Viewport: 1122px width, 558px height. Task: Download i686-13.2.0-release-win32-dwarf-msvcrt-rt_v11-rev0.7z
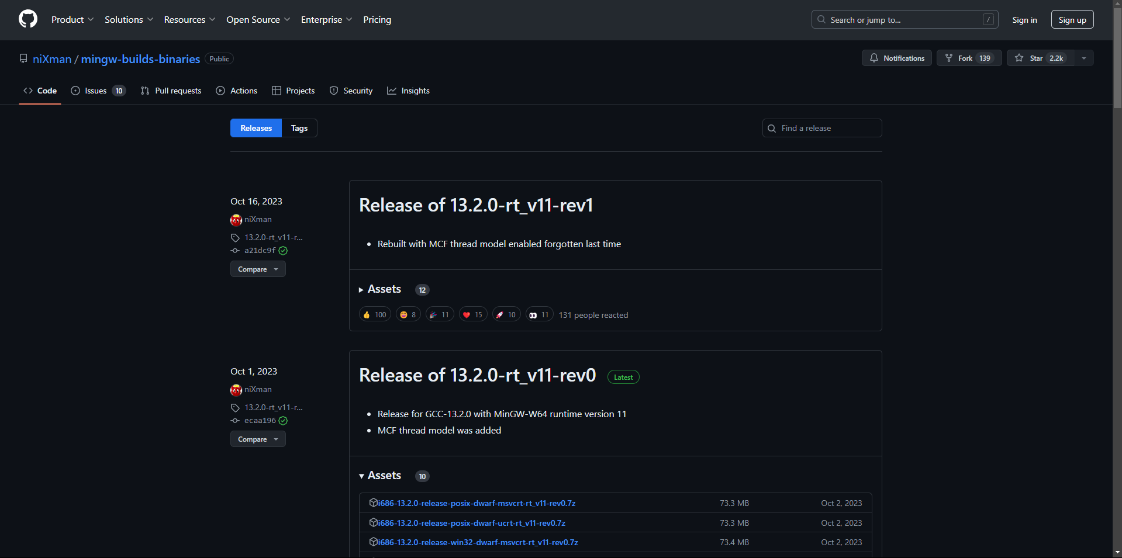point(478,542)
